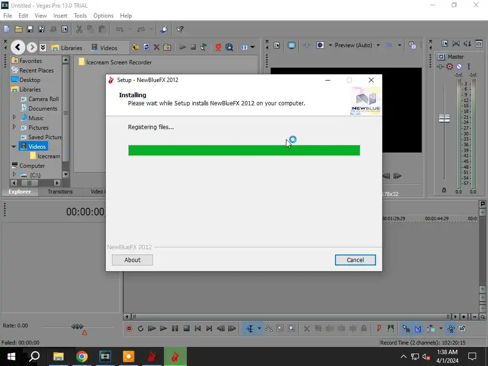
Task: Click the What's This help cursor icon
Action: pyautogui.click(x=180, y=29)
